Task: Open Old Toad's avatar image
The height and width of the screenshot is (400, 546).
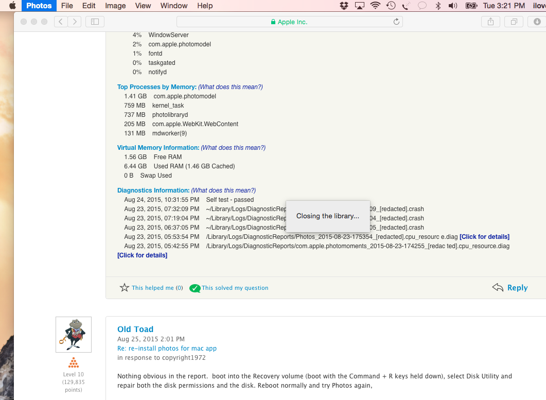Action: [x=74, y=335]
